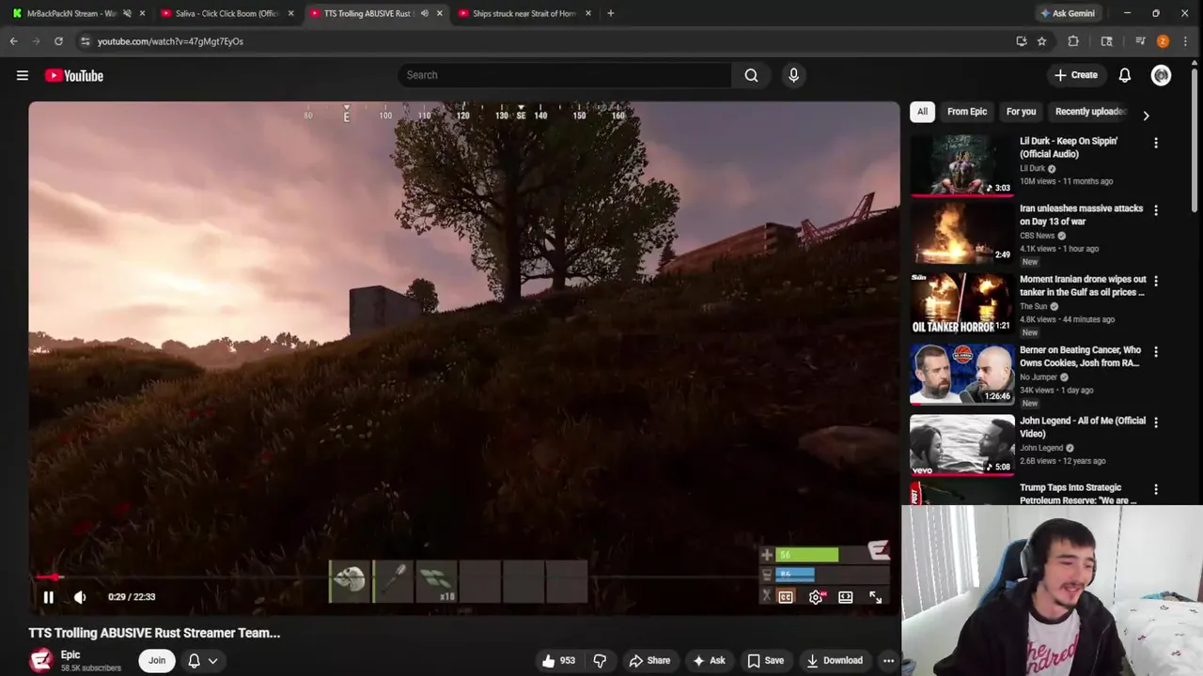Go back in browser history

pos(13,41)
